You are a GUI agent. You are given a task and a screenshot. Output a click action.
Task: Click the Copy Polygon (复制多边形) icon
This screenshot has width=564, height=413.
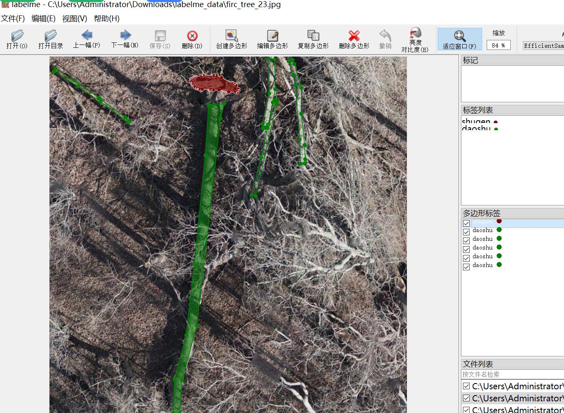[x=313, y=39]
